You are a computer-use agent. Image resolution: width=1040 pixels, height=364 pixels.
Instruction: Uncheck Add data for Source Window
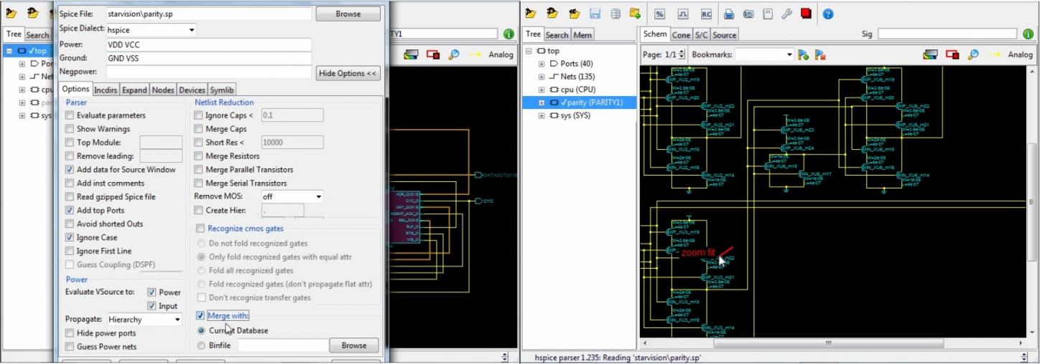[x=70, y=170]
